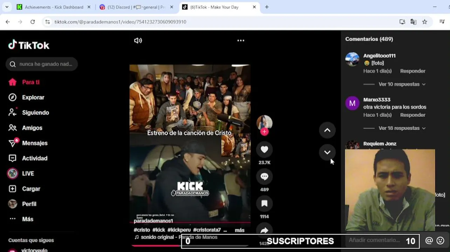This screenshot has width=450, height=252.
Task: Open the paradademanos1 username under video
Action: (x=153, y=221)
